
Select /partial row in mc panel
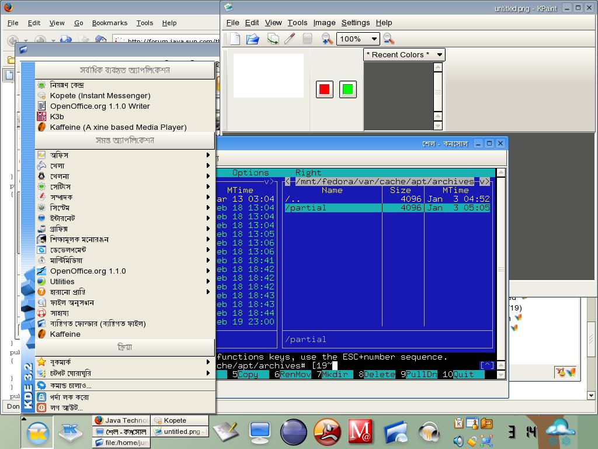tap(387, 208)
